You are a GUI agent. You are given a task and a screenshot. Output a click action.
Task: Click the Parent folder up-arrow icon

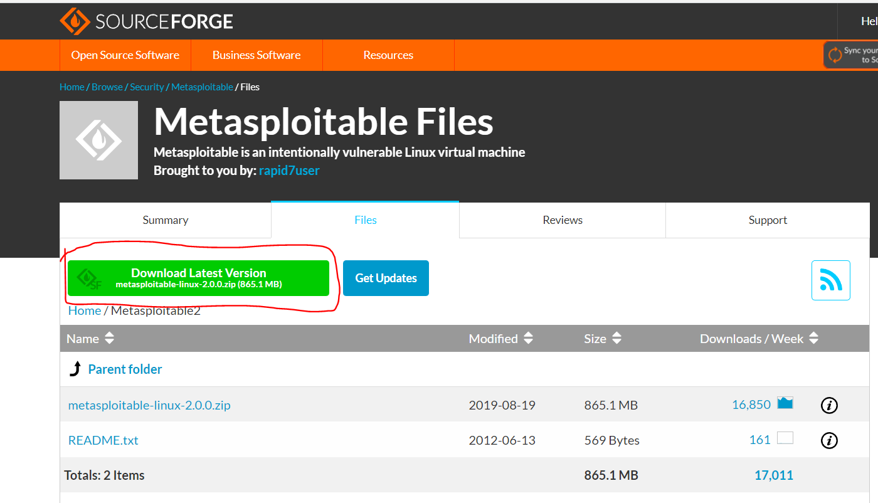coord(75,369)
